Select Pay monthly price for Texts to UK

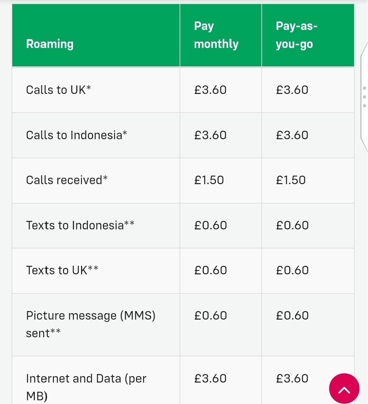click(x=211, y=270)
